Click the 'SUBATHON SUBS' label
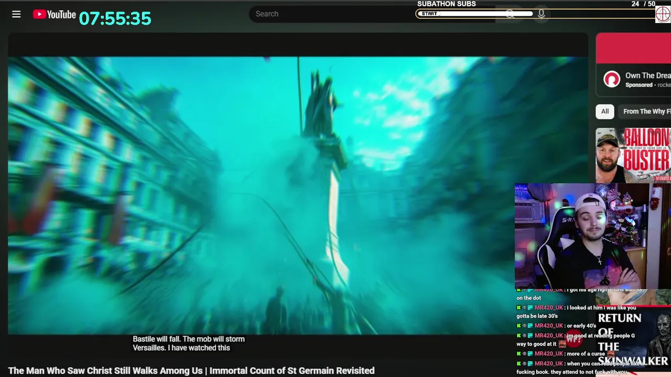Viewport: 671px width, 377px height. [447, 4]
